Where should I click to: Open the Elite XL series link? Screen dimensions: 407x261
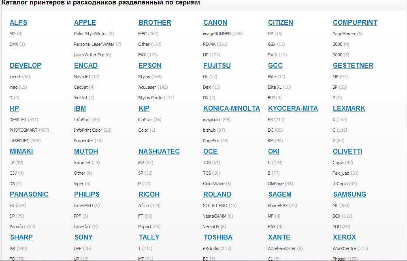point(275,87)
